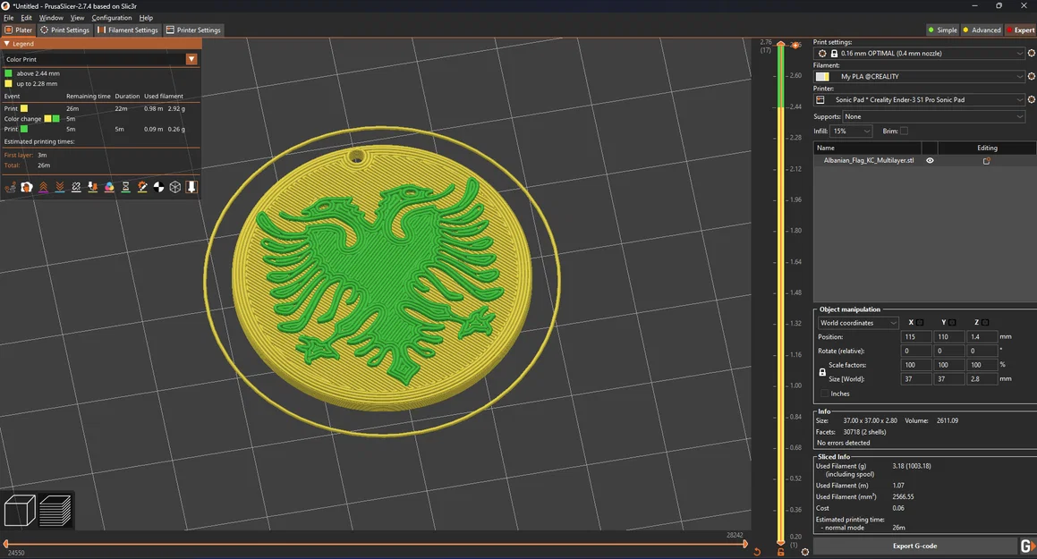Toggle Shells wireframe cube icon
Image resolution: width=1037 pixels, height=559 pixels.
click(x=175, y=187)
